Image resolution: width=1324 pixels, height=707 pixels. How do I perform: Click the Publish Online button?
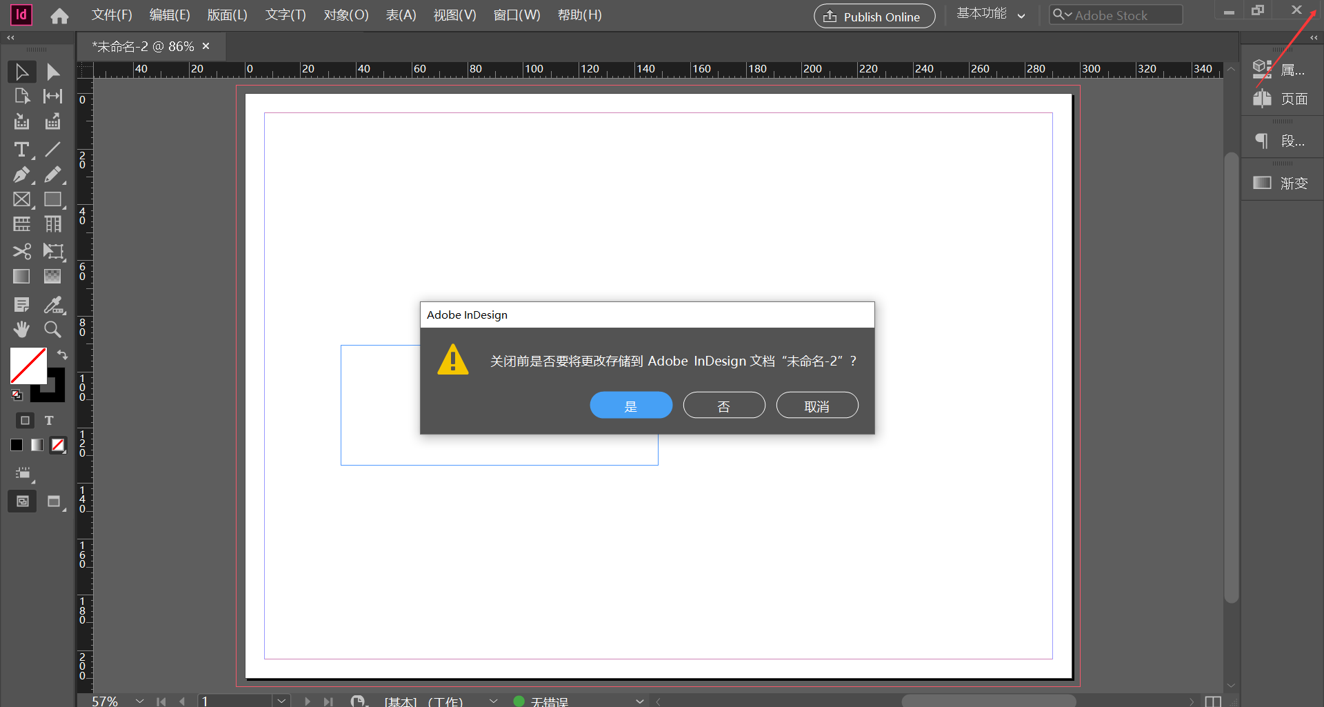pos(874,16)
